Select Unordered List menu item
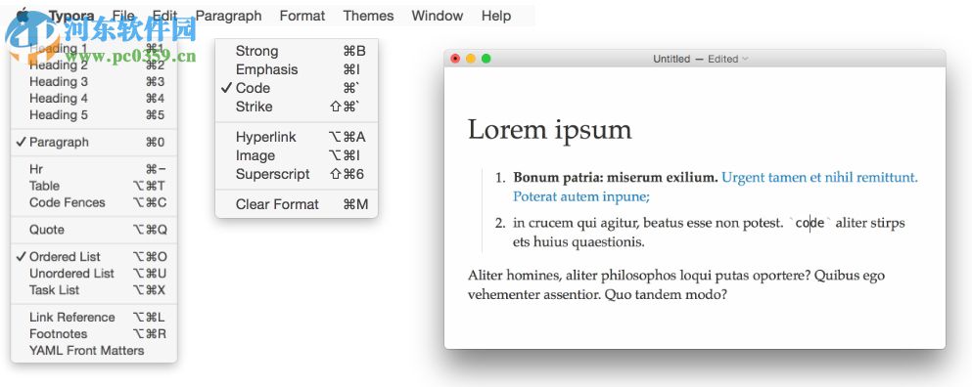 pyautogui.click(x=94, y=274)
